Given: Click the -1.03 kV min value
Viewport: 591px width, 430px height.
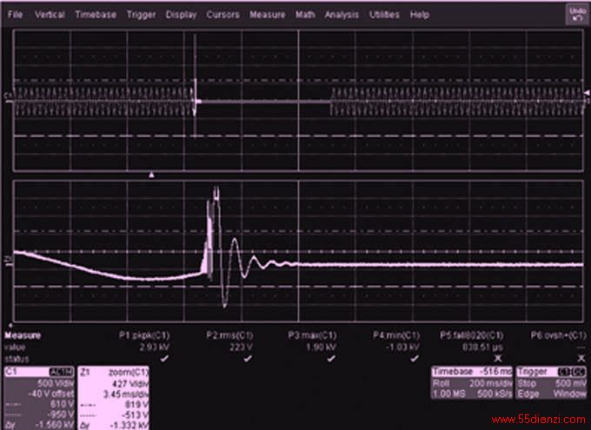Looking at the screenshot, I should point(402,347).
